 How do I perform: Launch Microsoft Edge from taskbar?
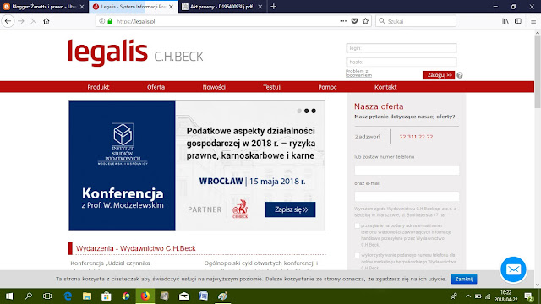[68, 296]
